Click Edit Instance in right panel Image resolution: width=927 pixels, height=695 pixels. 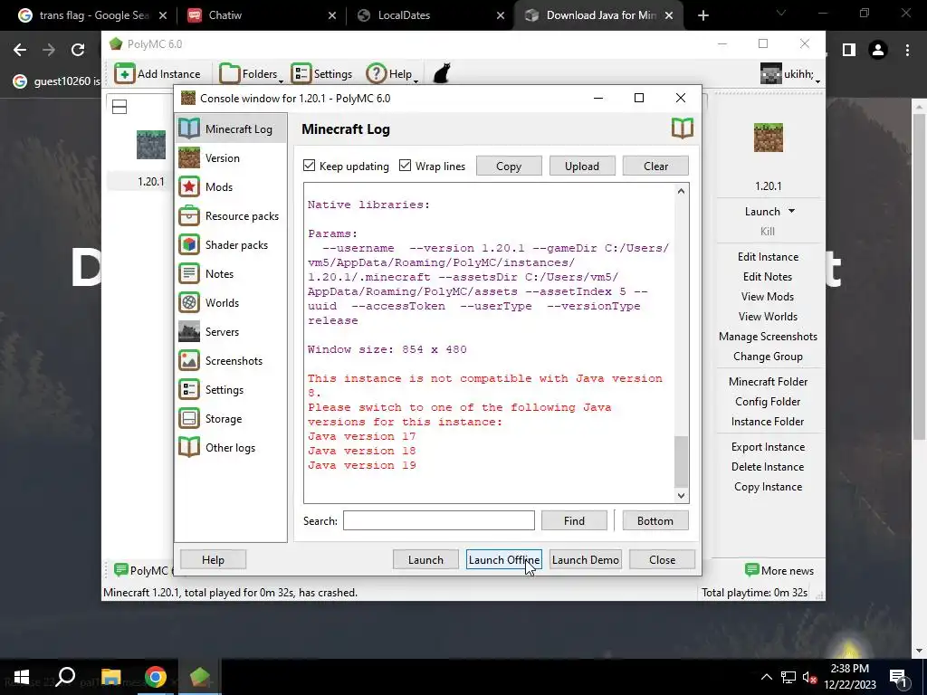(x=768, y=256)
